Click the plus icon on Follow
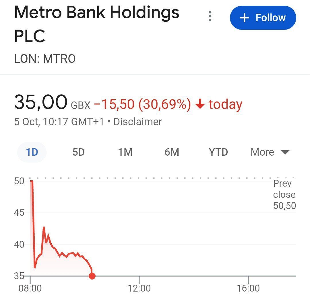The image size is (310, 299). pos(244,18)
